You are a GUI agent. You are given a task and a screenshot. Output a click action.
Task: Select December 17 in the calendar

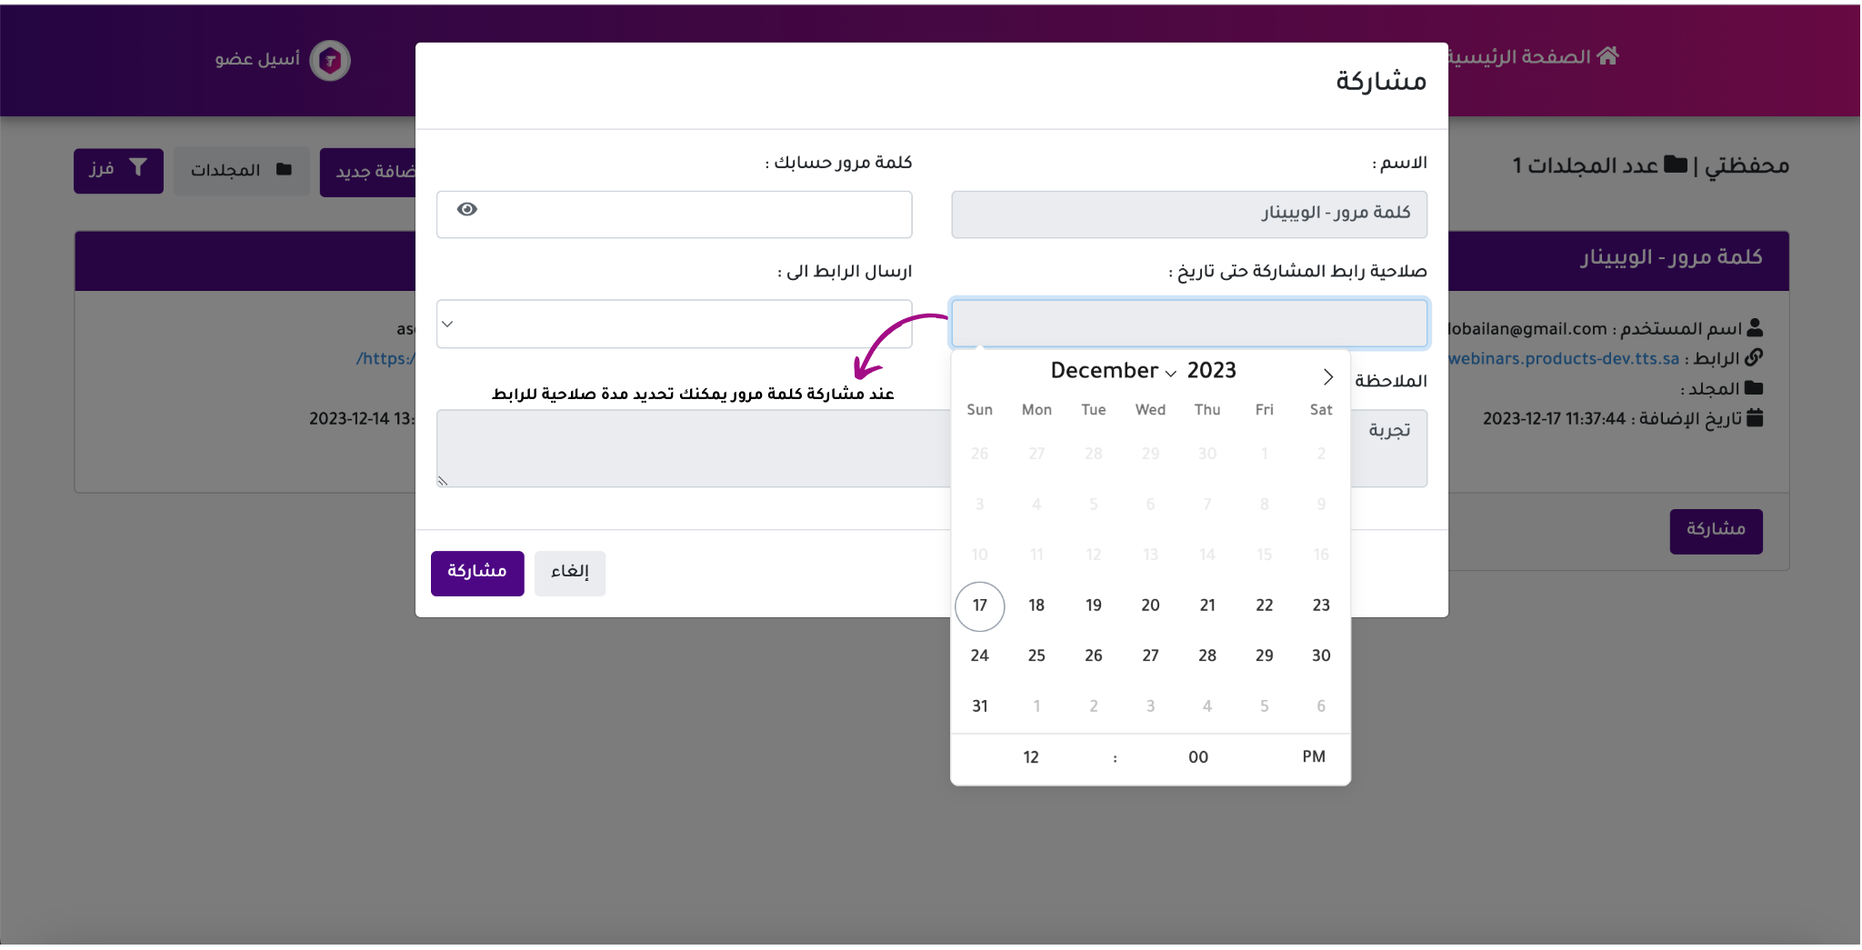tap(979, 605)
